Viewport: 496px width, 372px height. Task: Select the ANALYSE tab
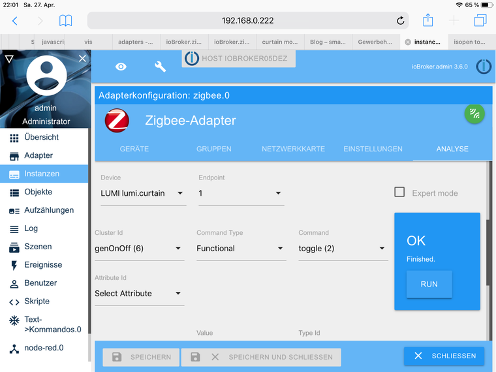pyautogui.click(x=452, y=149)
